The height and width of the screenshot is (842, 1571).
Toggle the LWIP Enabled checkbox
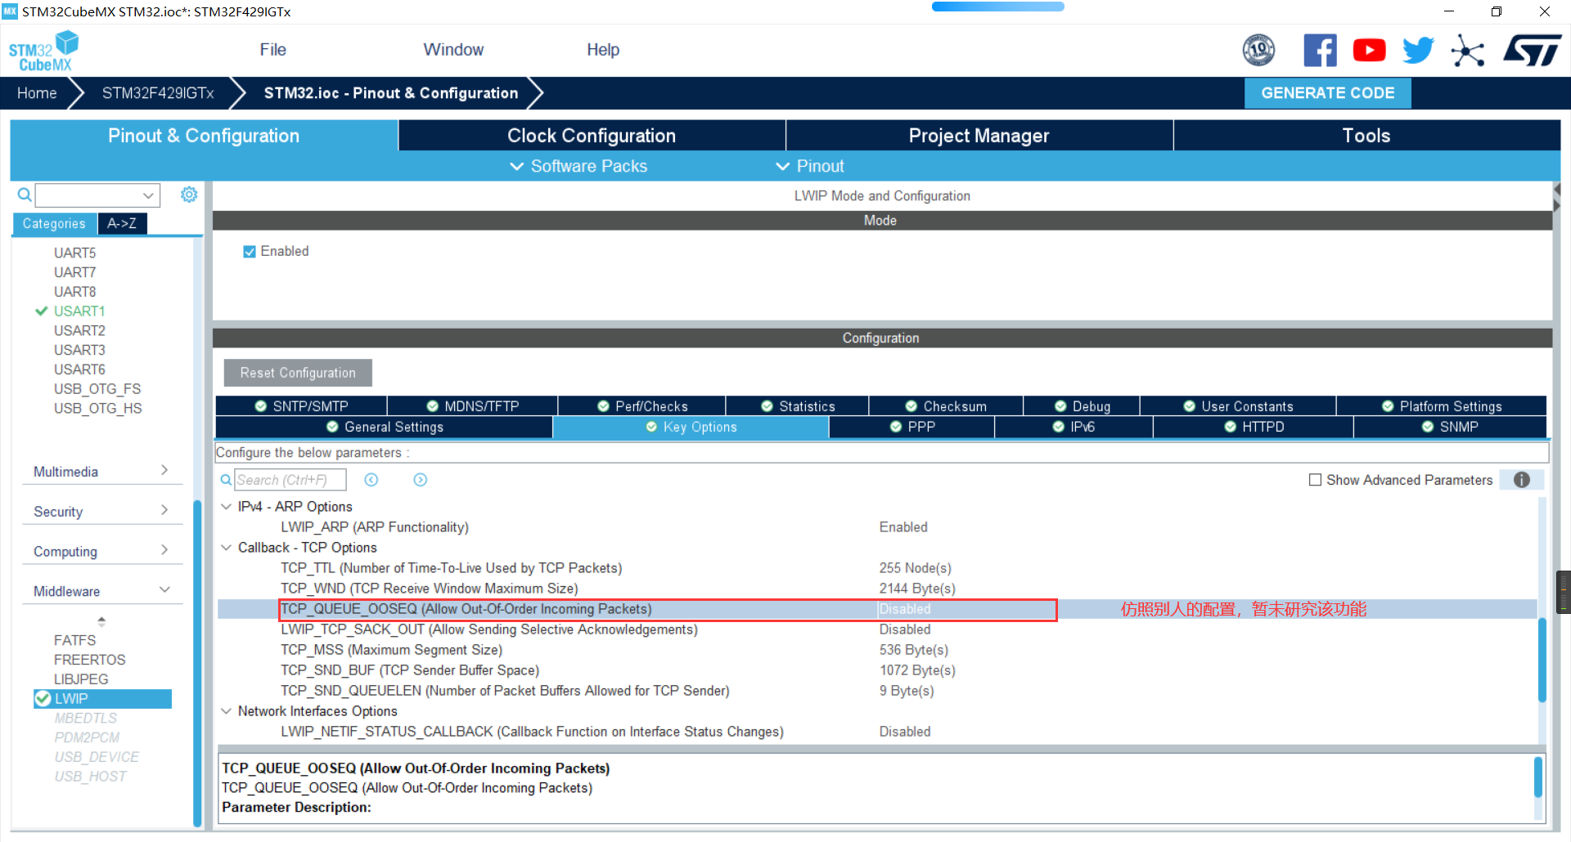click(x=250, y=252)
